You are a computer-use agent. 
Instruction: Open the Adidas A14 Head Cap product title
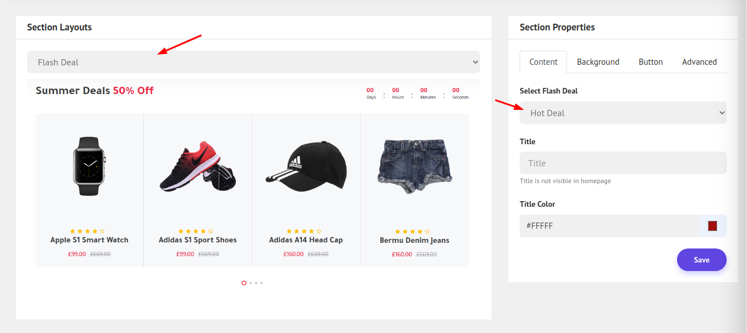coord(306,240)
